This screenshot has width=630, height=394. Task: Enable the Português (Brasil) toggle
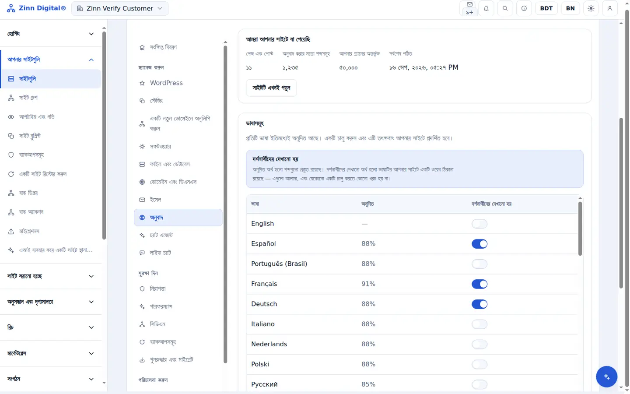[x=479, y=264]
